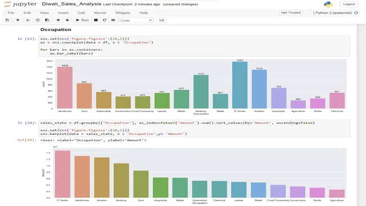Open the Insert menu
The height and width of the screenshot is (206, 366).
click(63, 13)
